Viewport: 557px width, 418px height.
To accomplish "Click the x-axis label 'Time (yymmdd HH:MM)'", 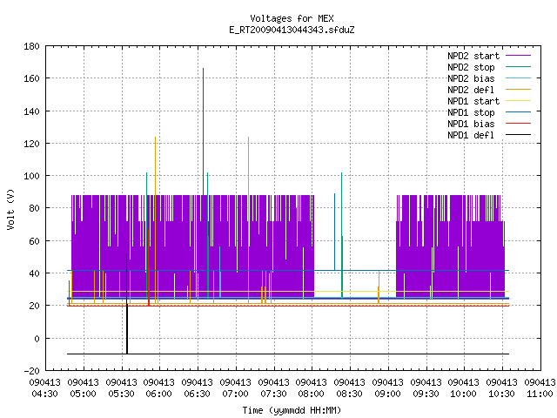I will (292, 410).
